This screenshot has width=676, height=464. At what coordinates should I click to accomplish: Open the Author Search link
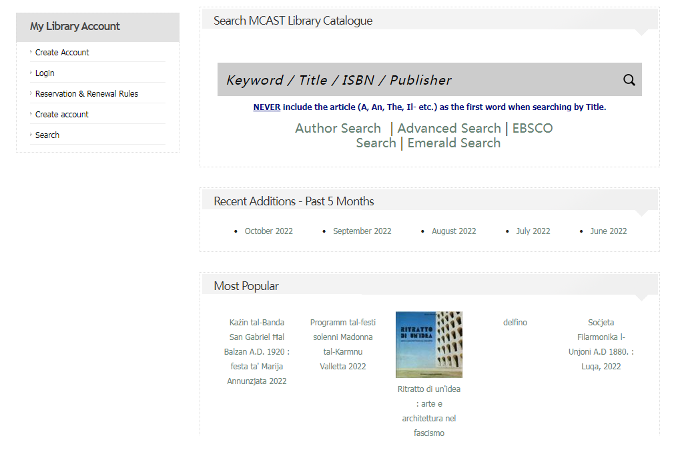click(x=338, y=128)
